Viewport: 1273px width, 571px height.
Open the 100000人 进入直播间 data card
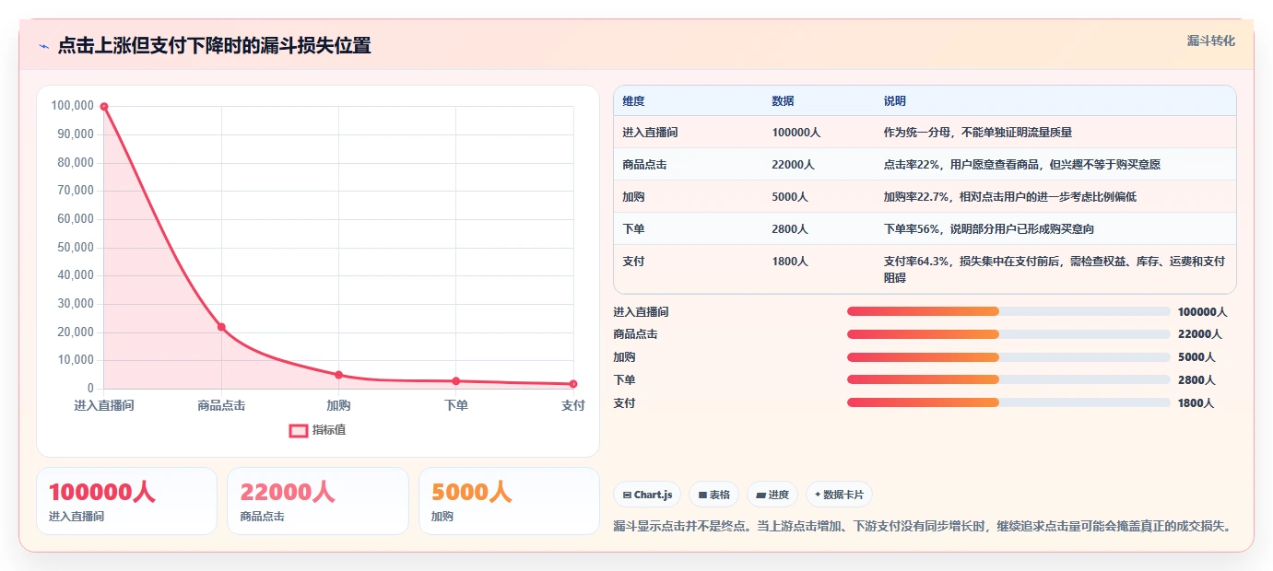(126, 501)
